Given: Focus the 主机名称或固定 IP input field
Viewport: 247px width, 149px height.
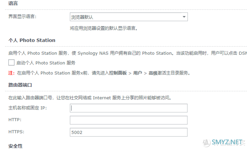Looking at the screenshot, I should click(x=129, y=108).
